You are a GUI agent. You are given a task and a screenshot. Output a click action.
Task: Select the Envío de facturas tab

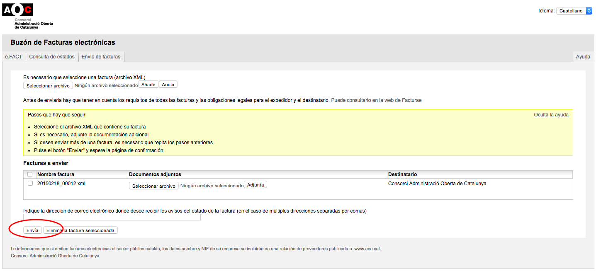(x=101, y=56)
